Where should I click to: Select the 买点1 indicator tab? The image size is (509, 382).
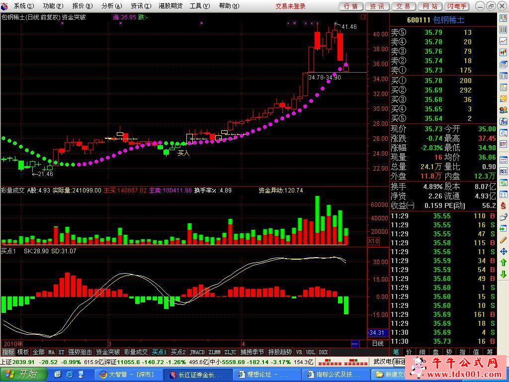[160, 352]
